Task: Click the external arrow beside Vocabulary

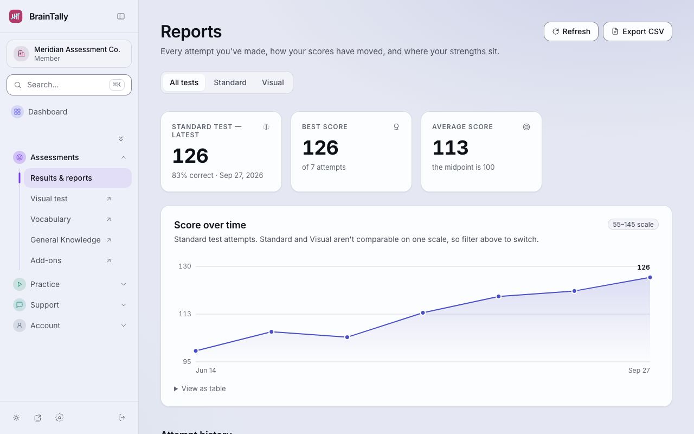Action: point(108,219)
